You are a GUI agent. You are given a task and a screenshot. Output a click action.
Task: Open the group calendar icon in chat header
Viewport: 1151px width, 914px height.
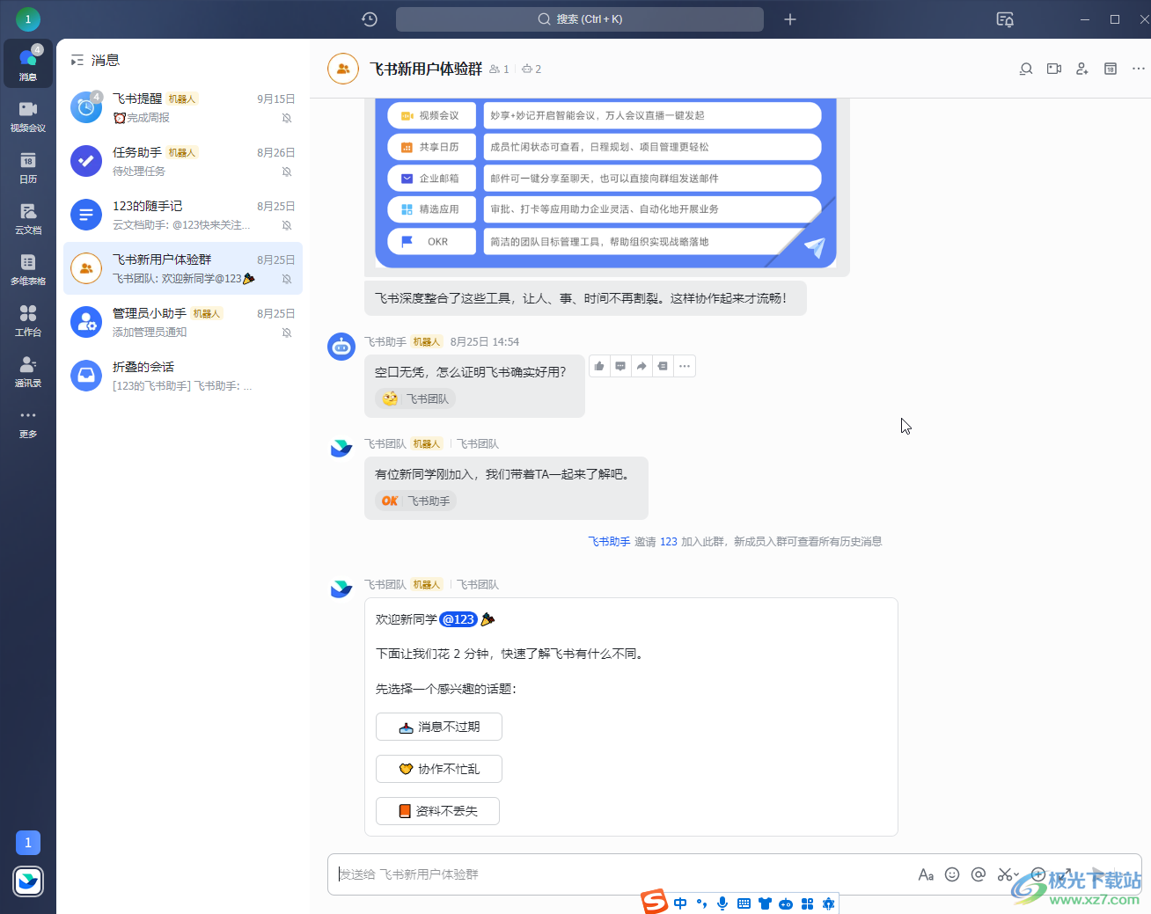(1111, 69)
